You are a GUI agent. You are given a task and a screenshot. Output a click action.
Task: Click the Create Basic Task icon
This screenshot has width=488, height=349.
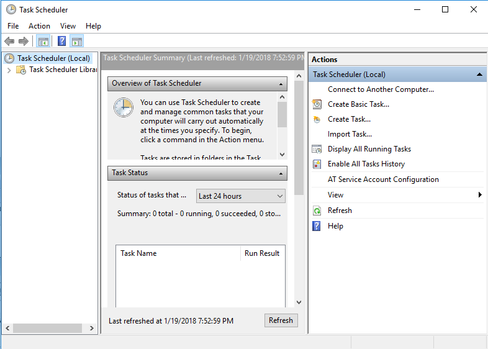click(x=317, y=104)
